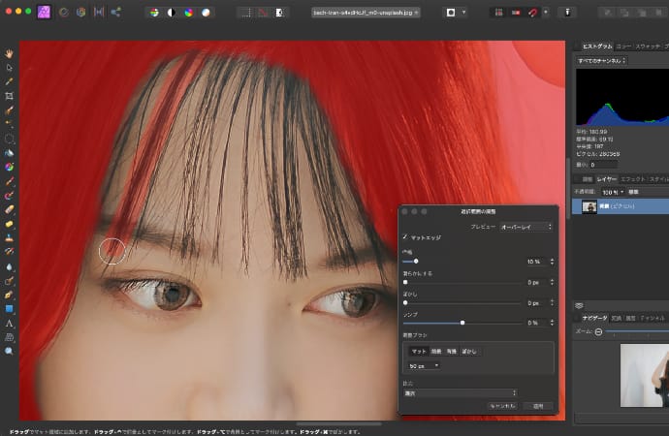Click the Zoom magnifier tool
669x436 pixels.
point(9,351)
